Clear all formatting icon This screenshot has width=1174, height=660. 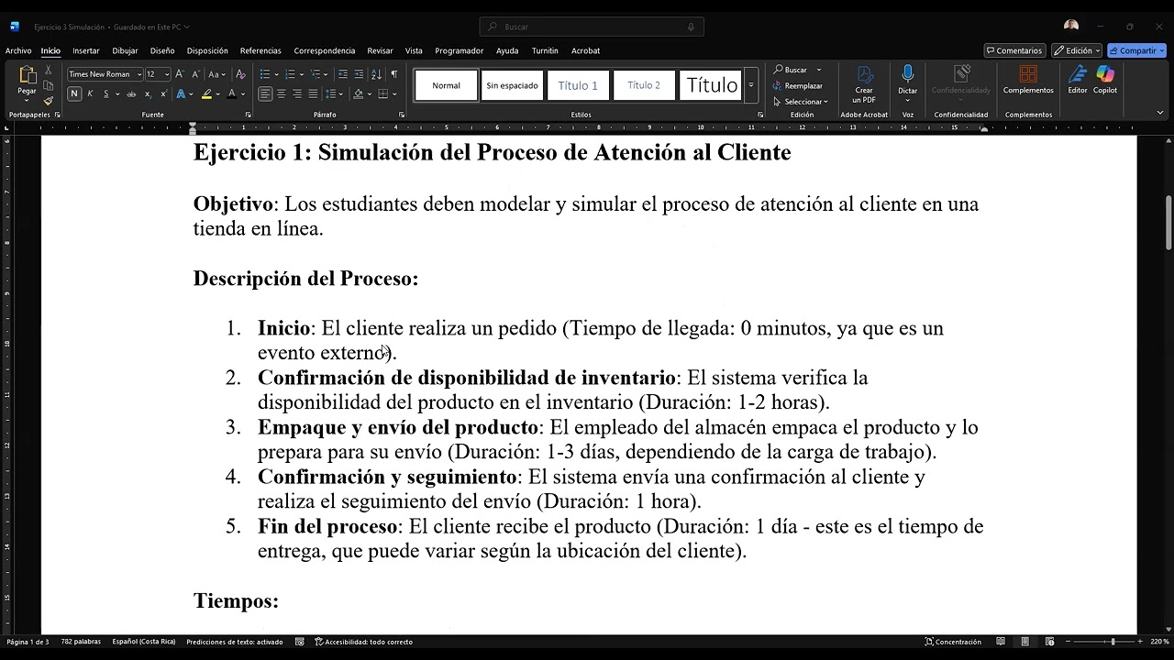click(240, 74)
